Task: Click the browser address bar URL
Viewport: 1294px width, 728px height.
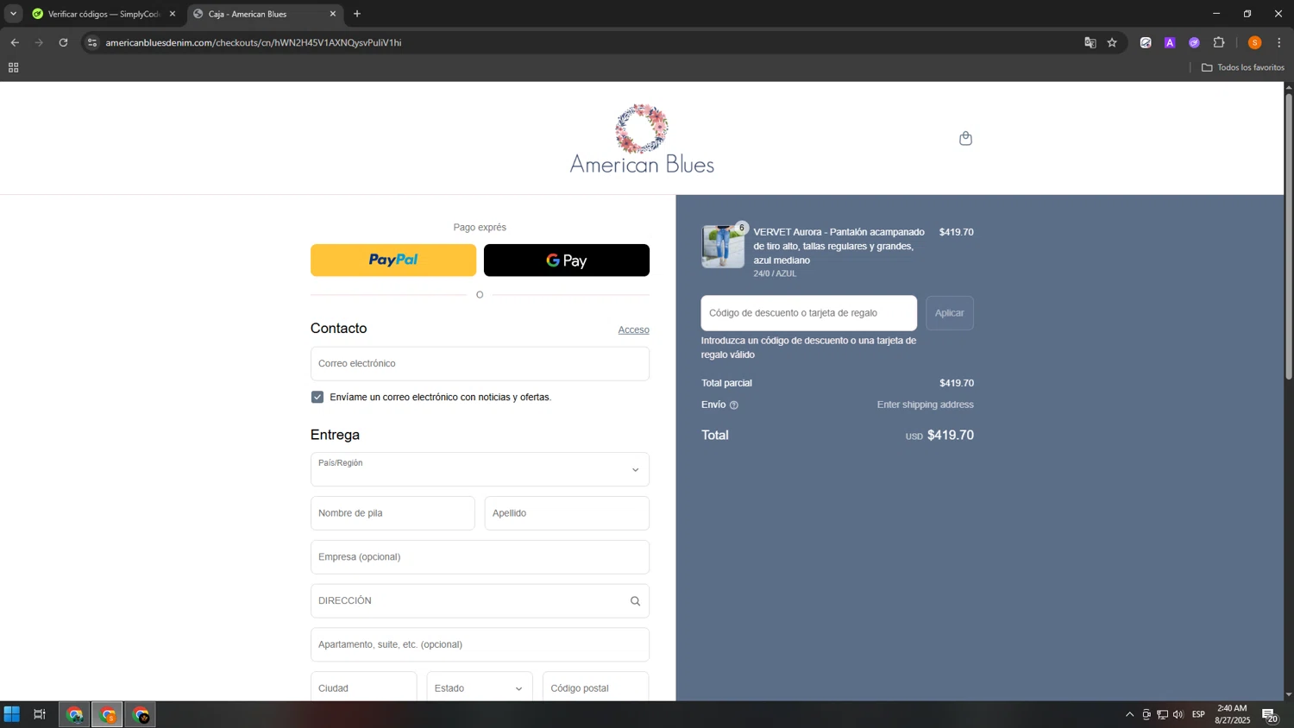Action: [x=253, y=42]
